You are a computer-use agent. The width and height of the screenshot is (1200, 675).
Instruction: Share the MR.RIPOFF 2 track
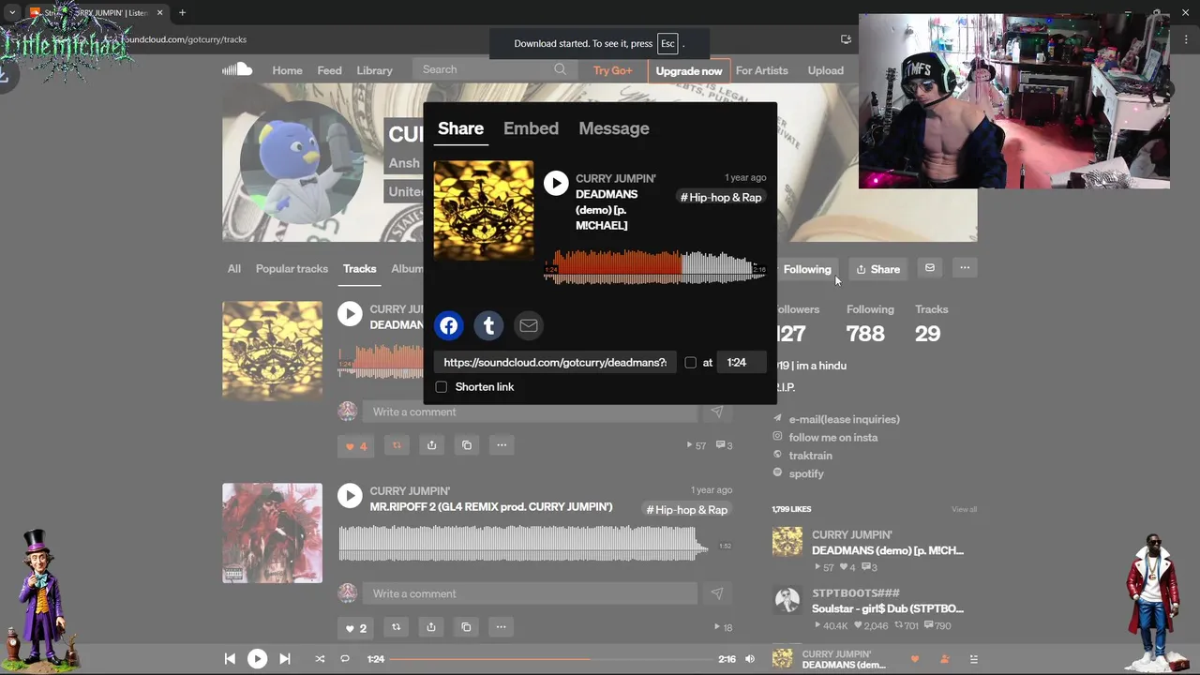tap(430, 627)
